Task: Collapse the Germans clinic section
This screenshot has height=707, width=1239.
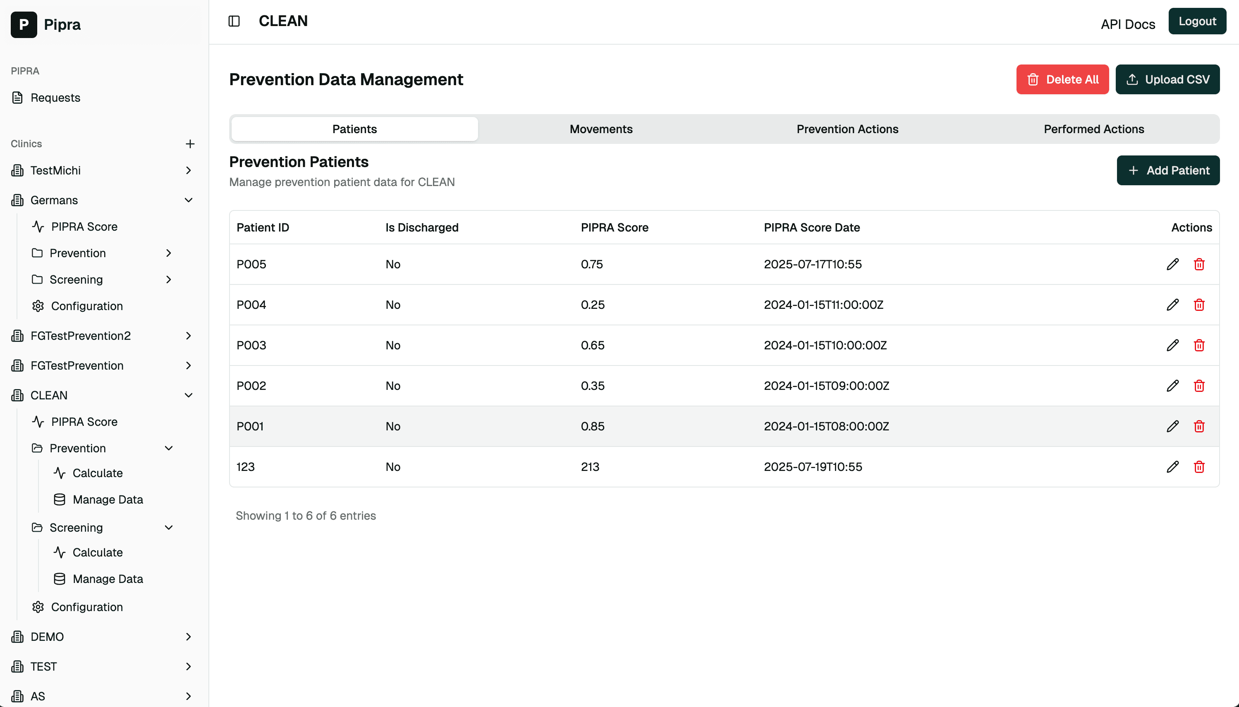Action: coord(189,200)
